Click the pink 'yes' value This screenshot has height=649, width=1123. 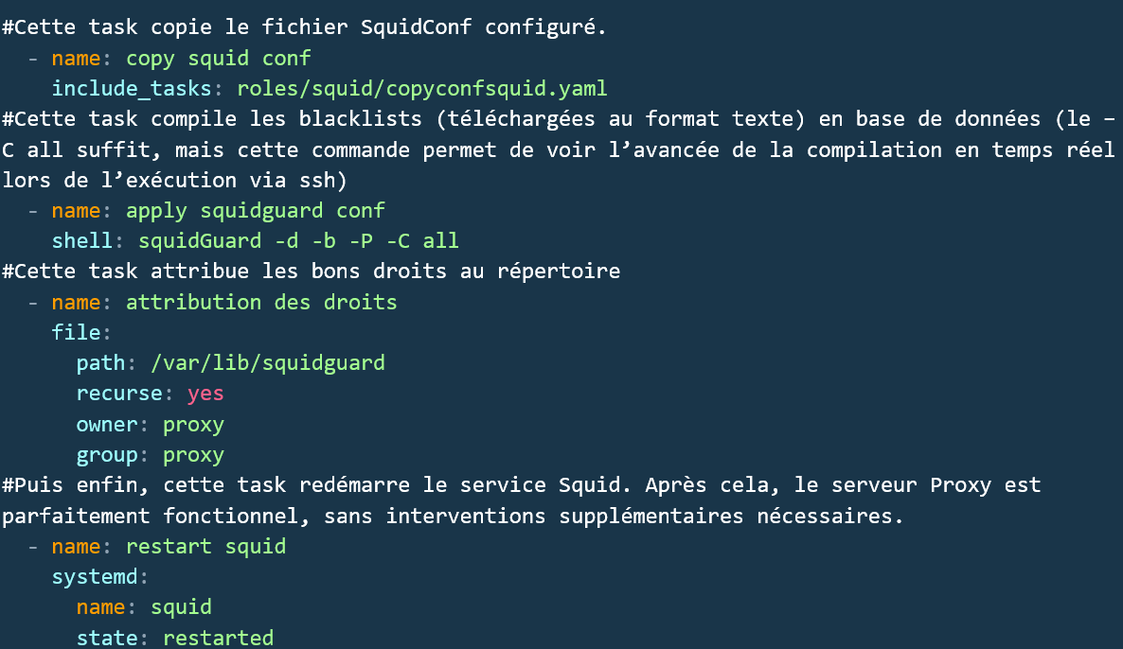(x=205, y=393)
